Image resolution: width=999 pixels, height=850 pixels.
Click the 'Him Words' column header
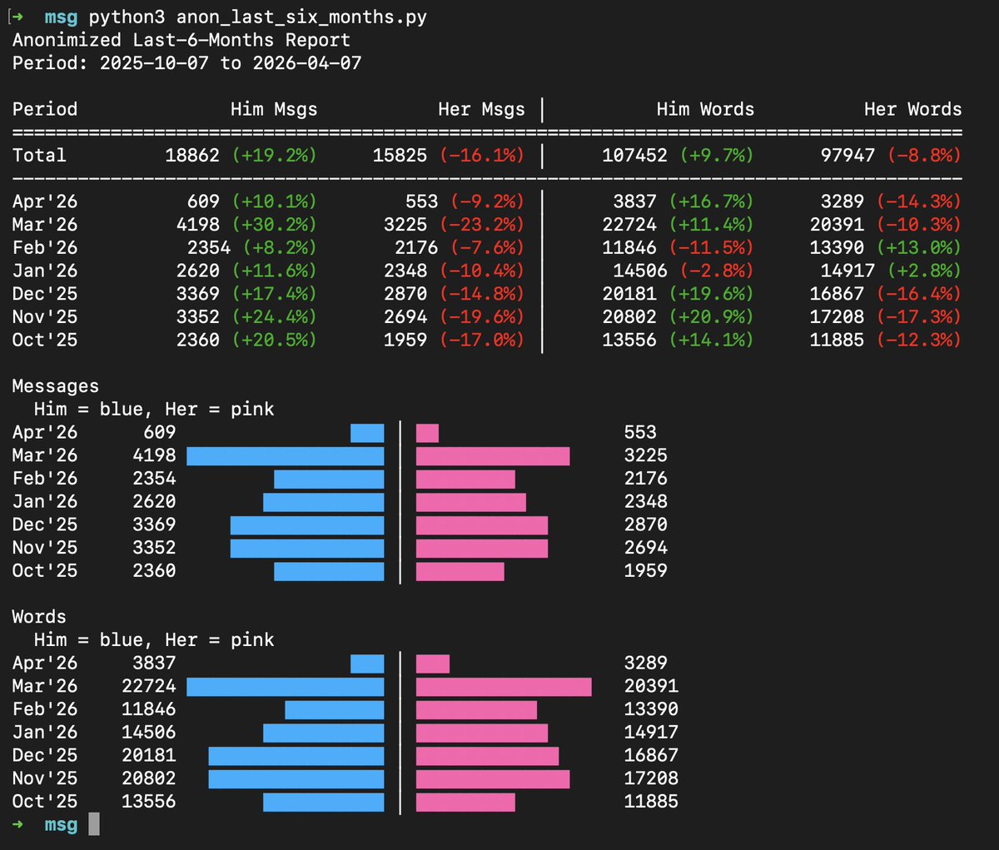tap(705, 109)
